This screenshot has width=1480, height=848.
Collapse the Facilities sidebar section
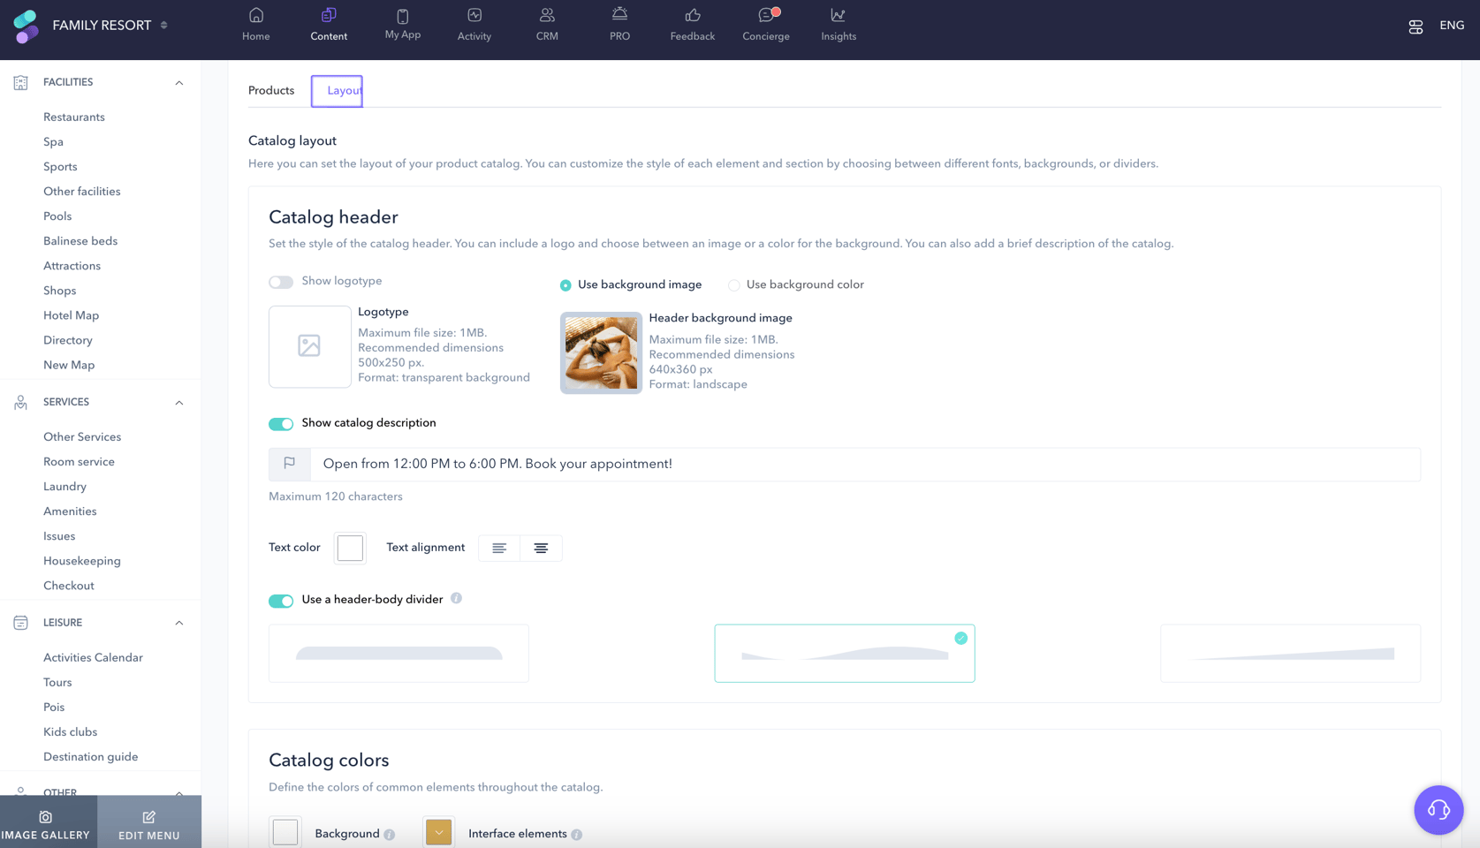coord(179,83)
